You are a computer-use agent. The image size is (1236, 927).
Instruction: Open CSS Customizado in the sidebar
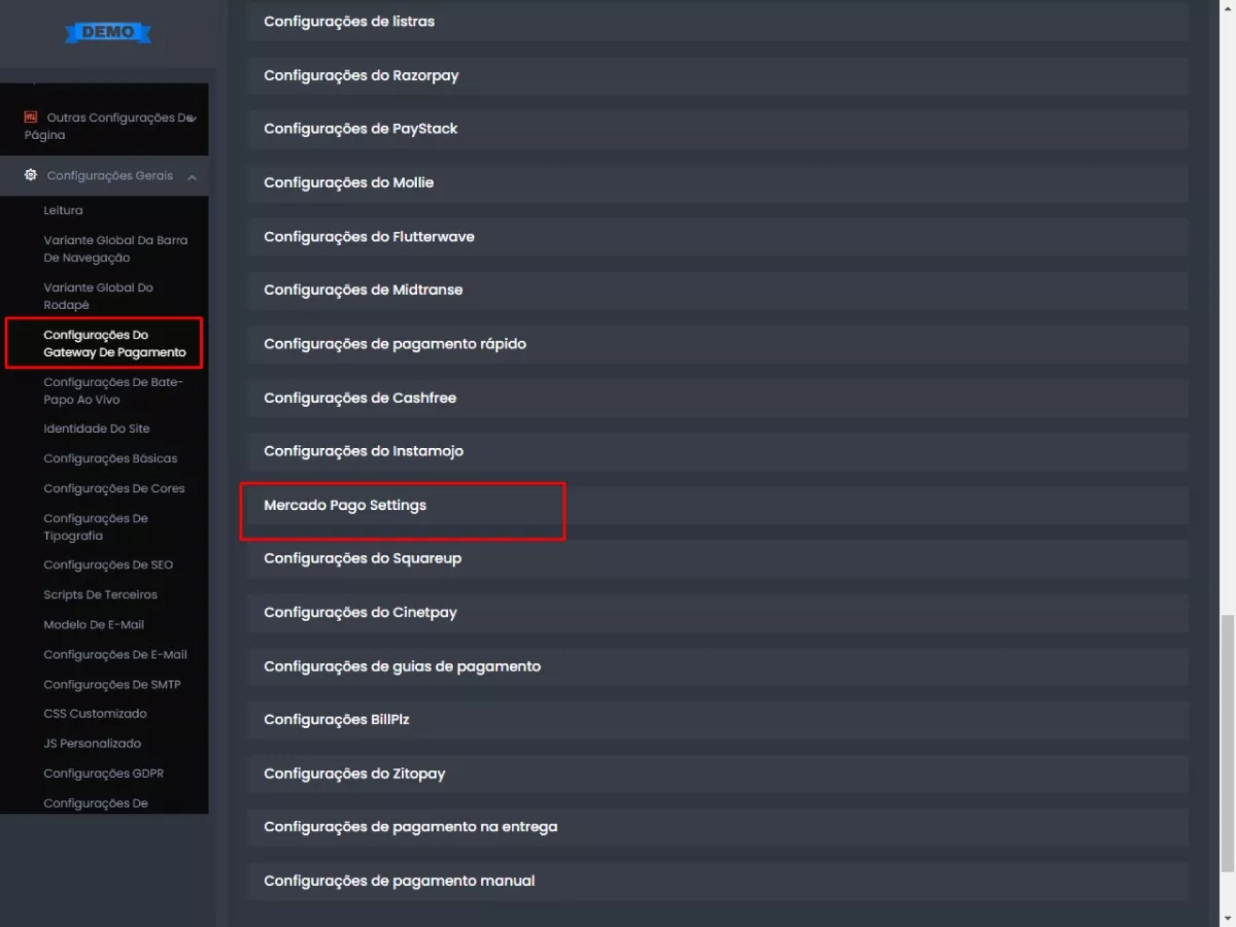(95, 714)
